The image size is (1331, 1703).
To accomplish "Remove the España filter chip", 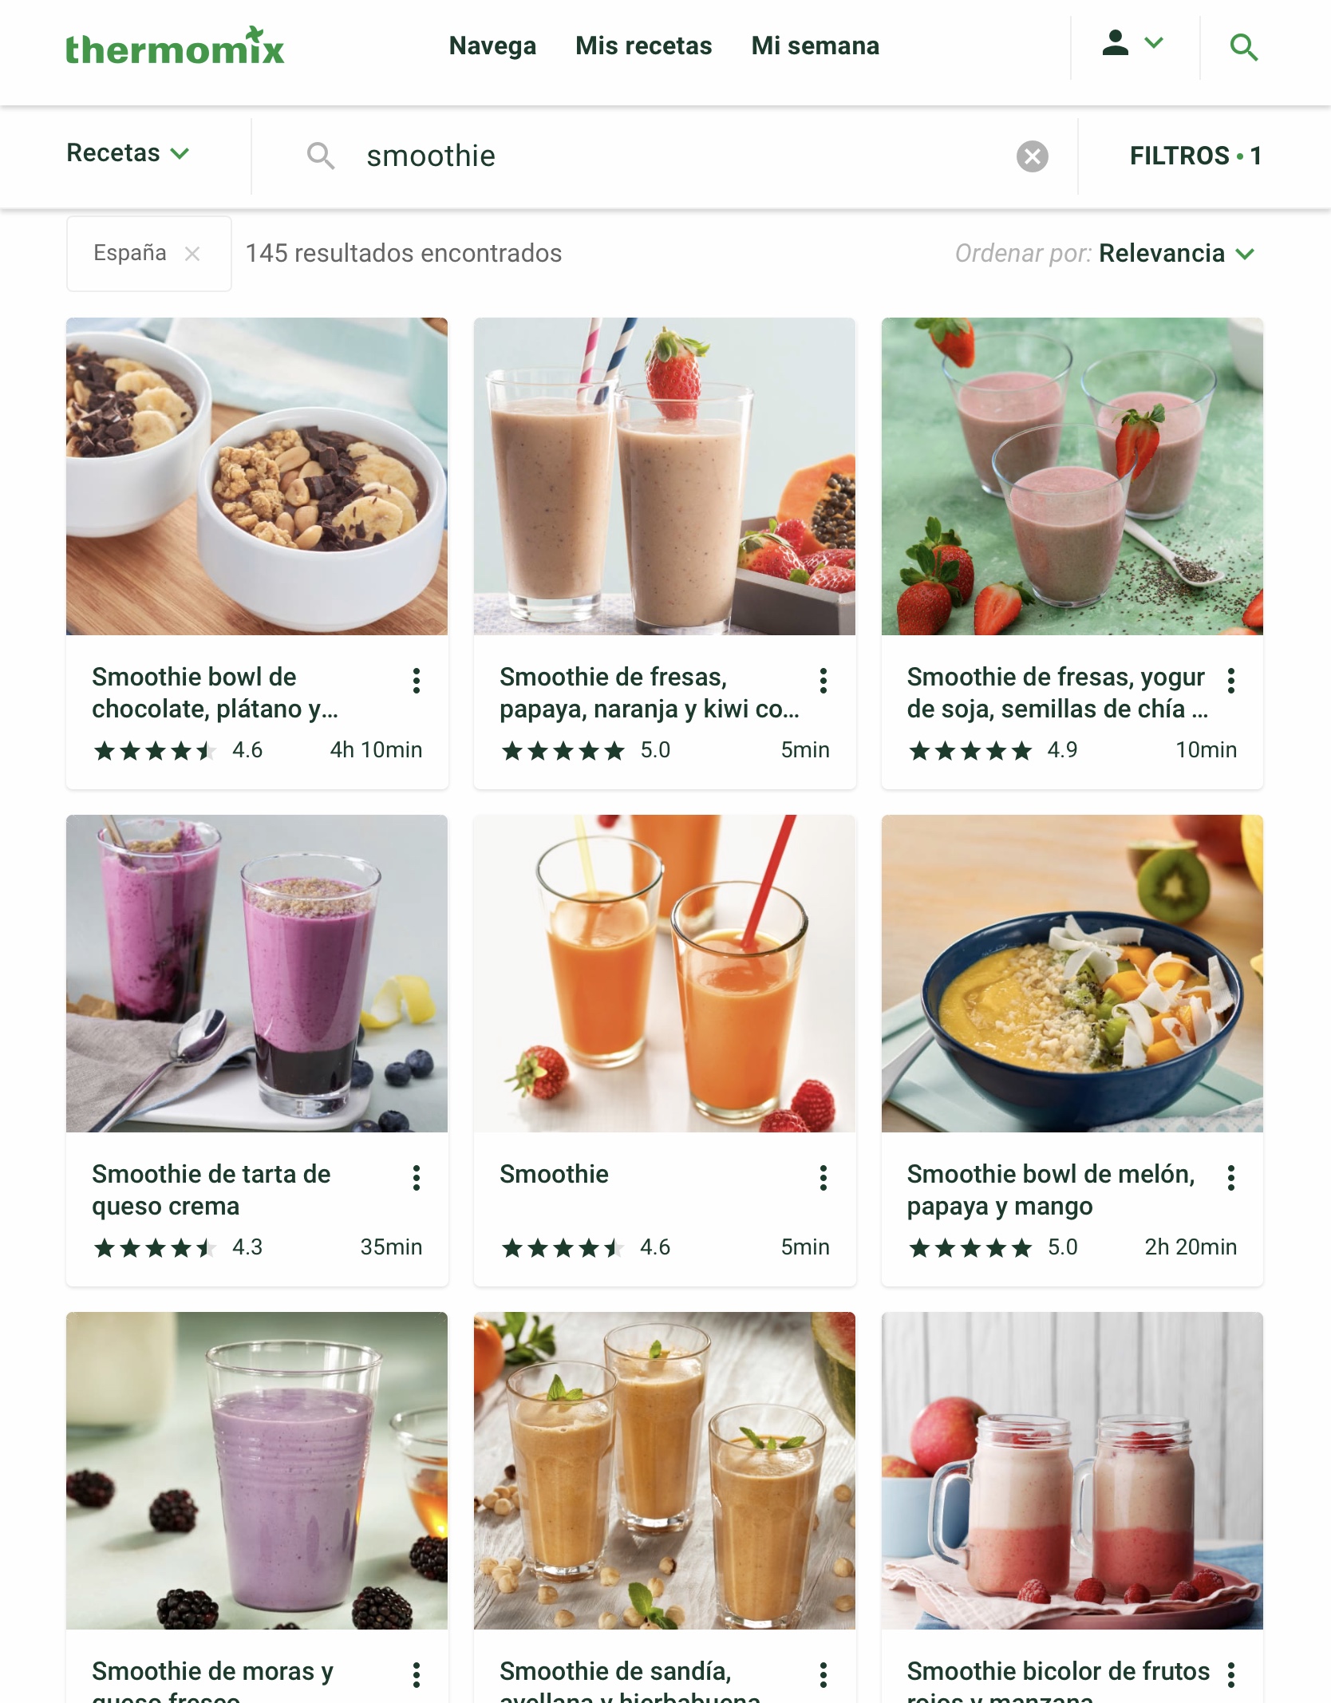I will (192, 254).
